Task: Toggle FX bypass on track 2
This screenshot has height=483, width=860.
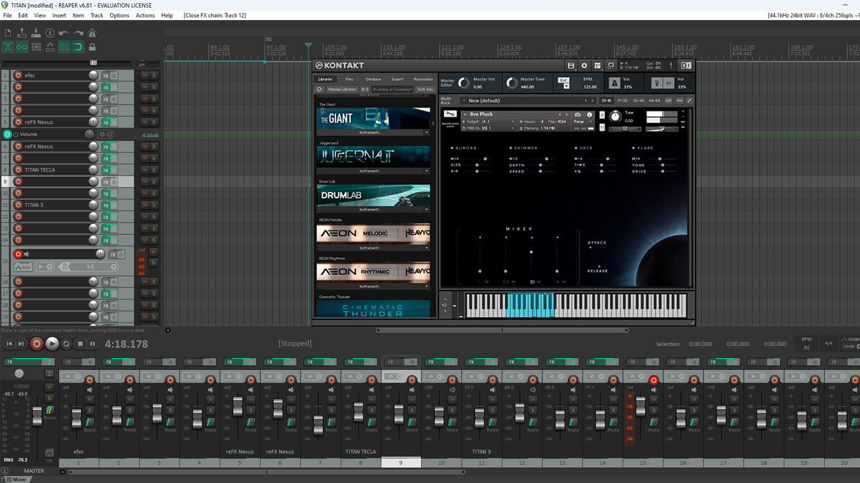Action: pyautogui.click(x=114, y=87)
